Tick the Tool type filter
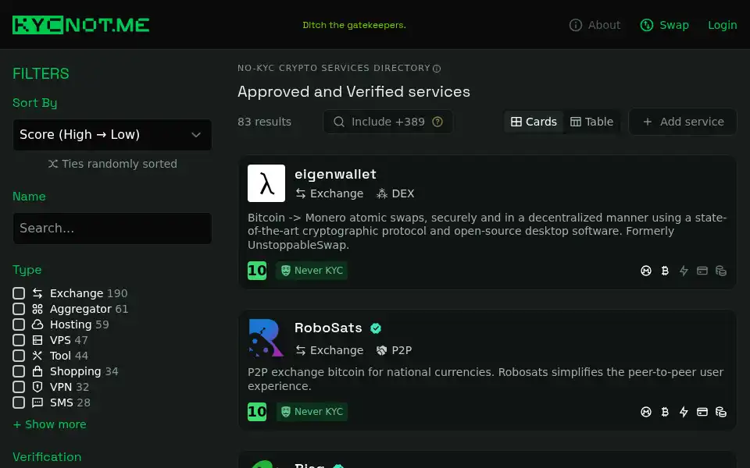Image resolution: width=750 pixels, height=468 pixels. click(19, 356)
